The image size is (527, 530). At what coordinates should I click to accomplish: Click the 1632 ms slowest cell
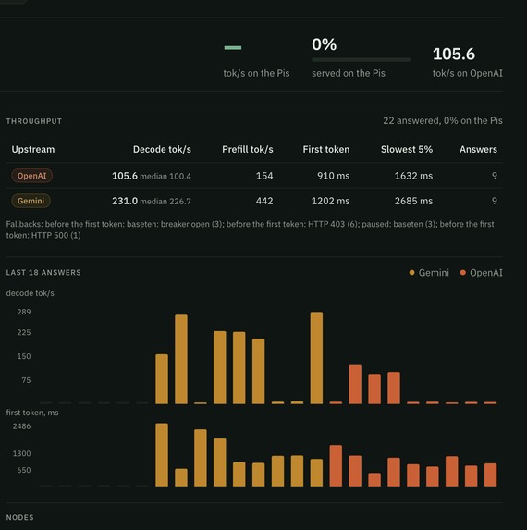click(x=413, y=176)
